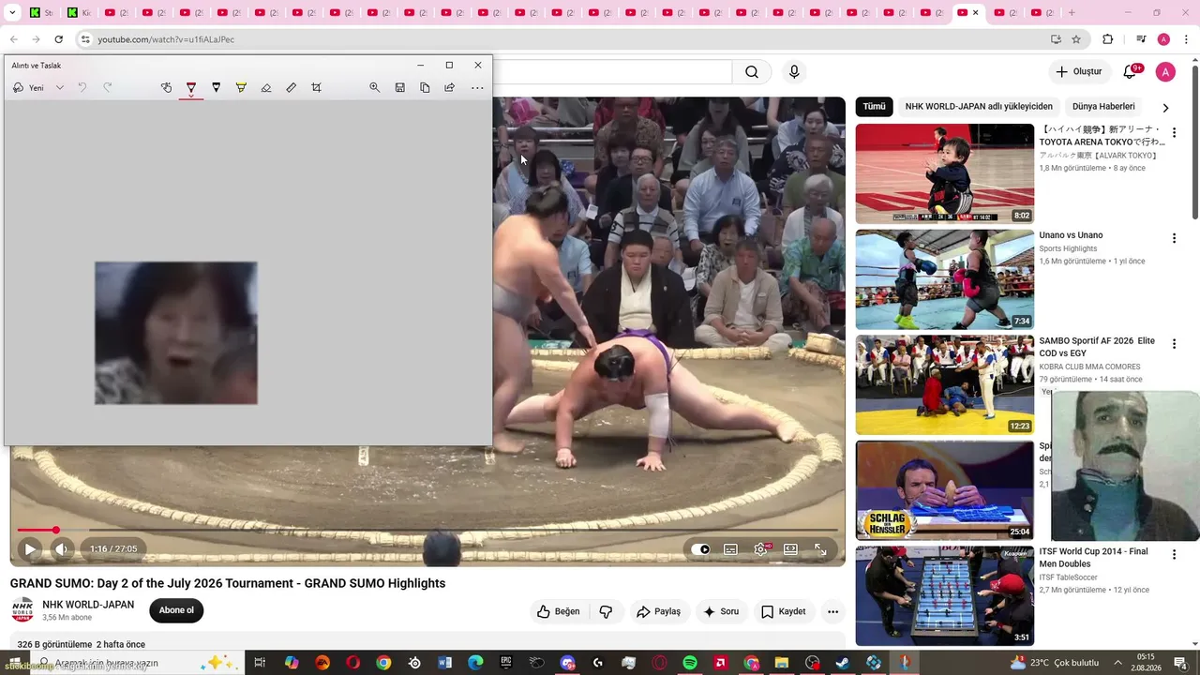Viewport: 1200px width, 675px height.
Task: Seek on the video progress bar
Action: click(427, 531)
